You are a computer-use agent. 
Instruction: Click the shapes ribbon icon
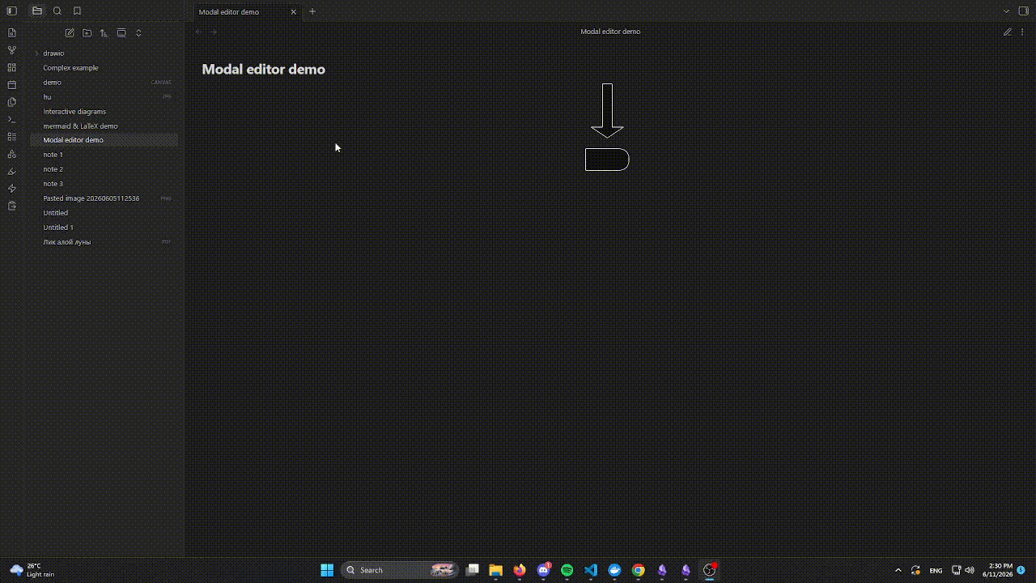(x=11, y=154)
